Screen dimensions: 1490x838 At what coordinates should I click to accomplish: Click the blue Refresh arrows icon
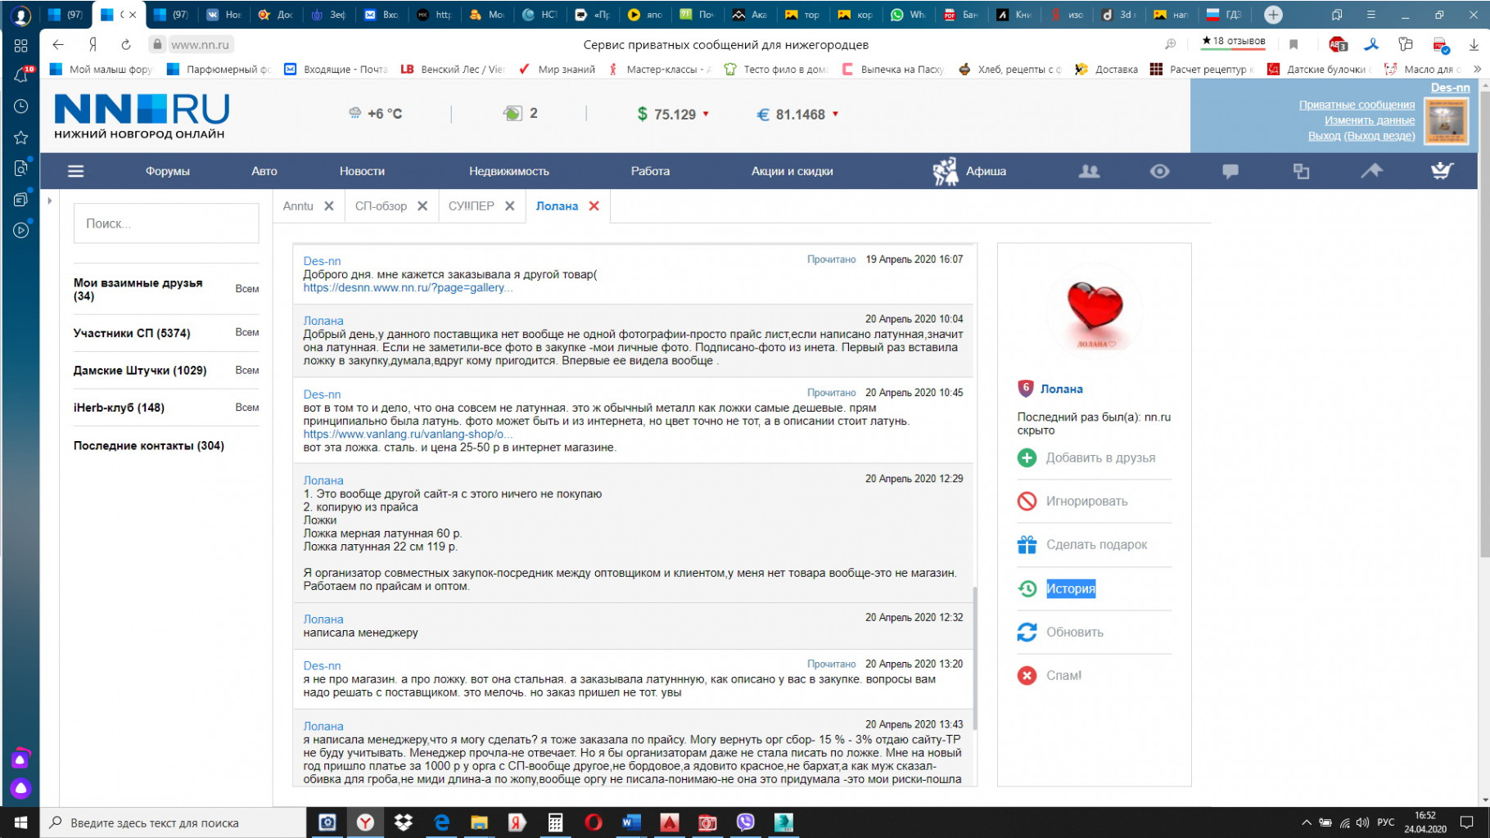coord(1027,632)
